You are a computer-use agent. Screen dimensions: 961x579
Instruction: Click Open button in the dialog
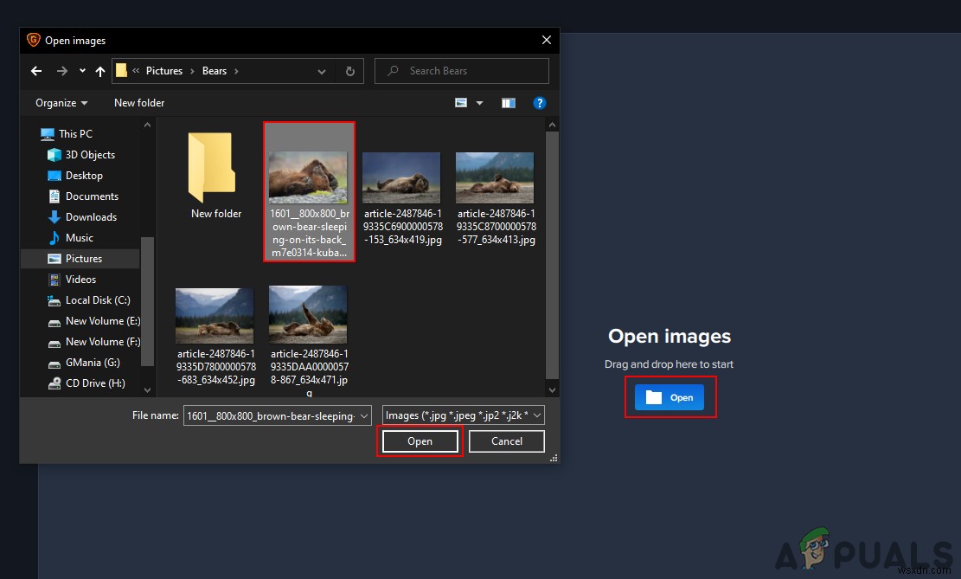(x=420, y=441)
